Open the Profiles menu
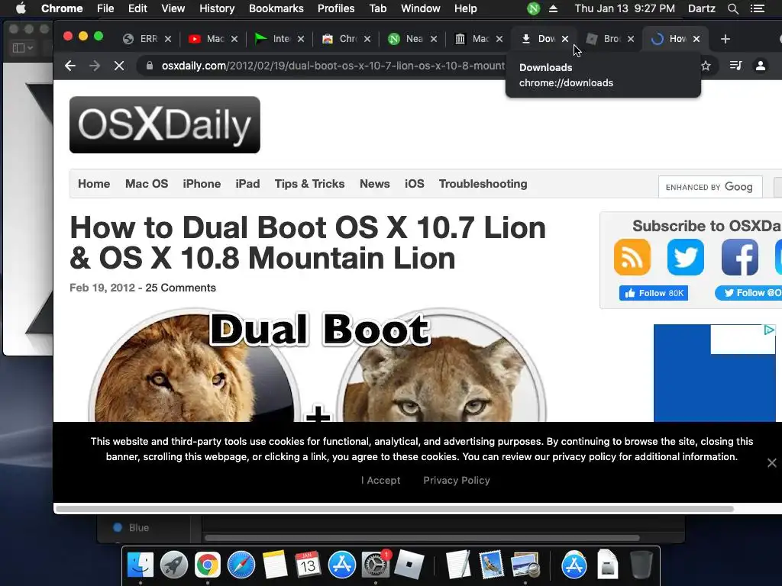The width and height of the screenshot is (782, 586). pos(336,8)
